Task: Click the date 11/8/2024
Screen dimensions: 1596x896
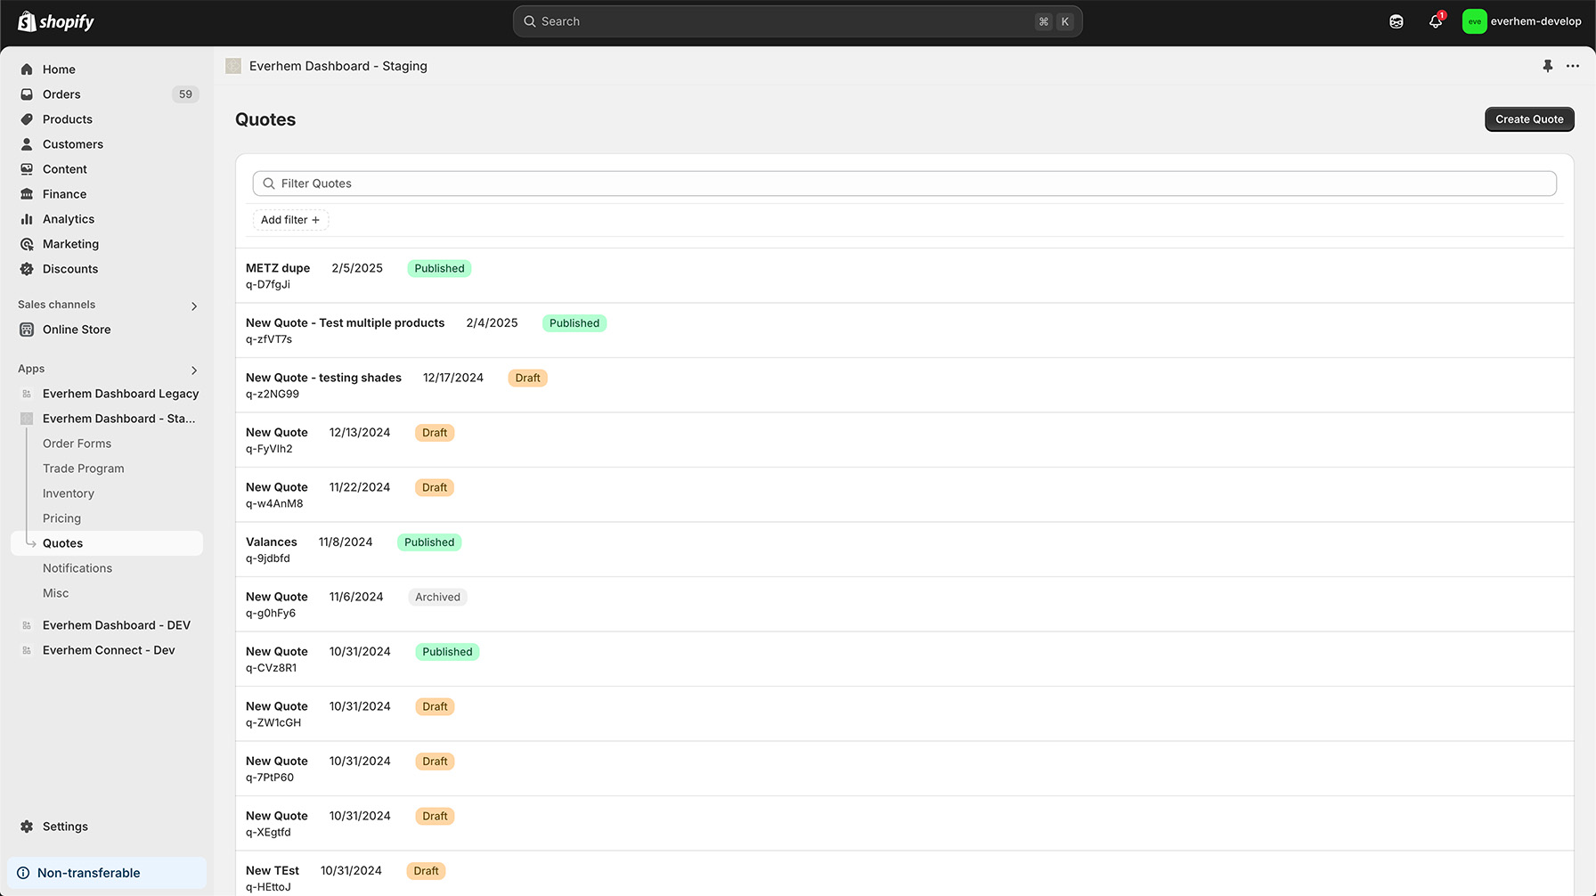Action: tap(346, 542)
